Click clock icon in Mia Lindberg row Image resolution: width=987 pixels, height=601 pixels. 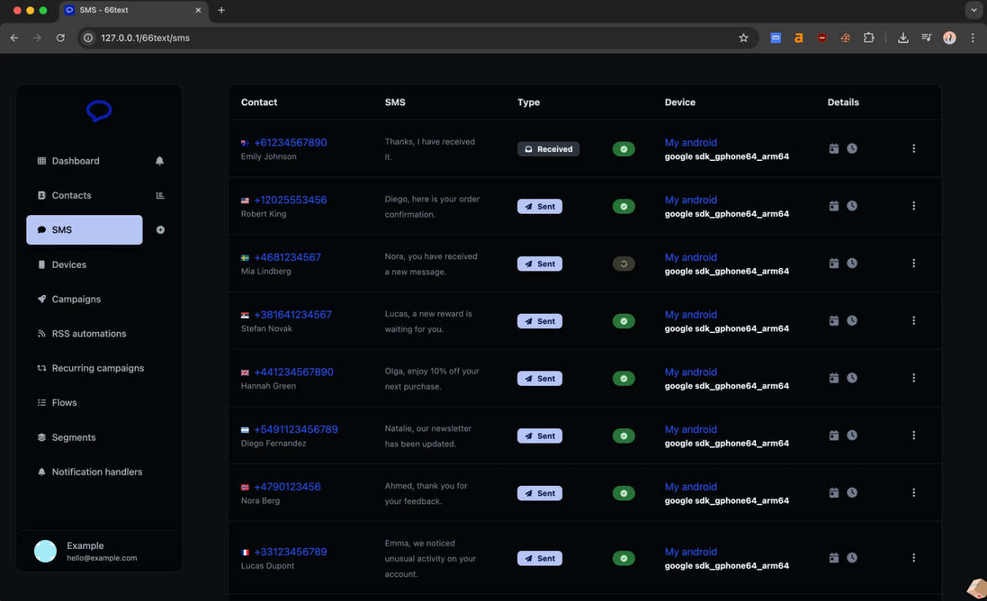point(852,264)
